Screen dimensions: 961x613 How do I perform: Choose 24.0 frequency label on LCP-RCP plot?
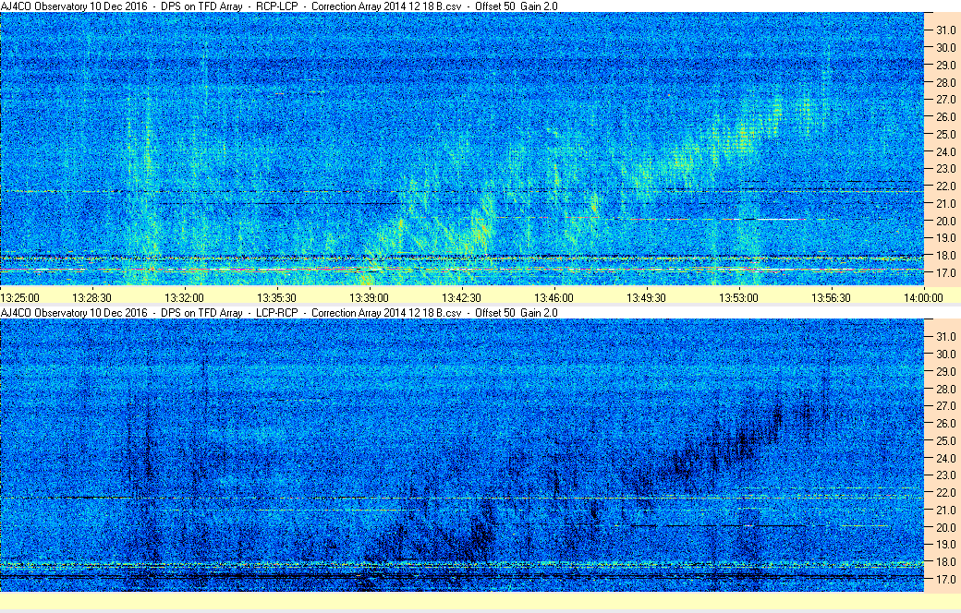(945, 458)
